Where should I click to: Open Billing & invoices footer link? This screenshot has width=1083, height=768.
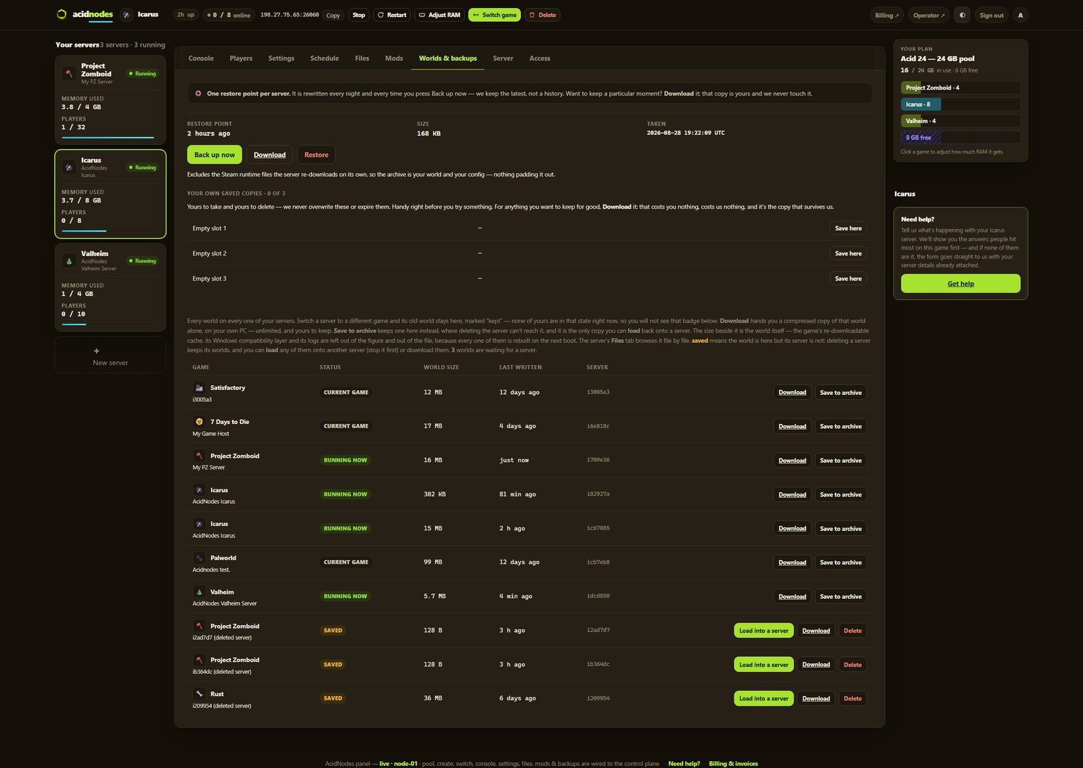pos(733,763)
